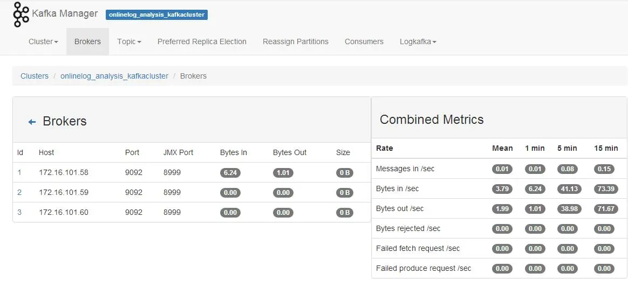Viewport: 628px width, 287px height.
Task: Click the Brokers panel heading text
Action: (x=65, y=122)
